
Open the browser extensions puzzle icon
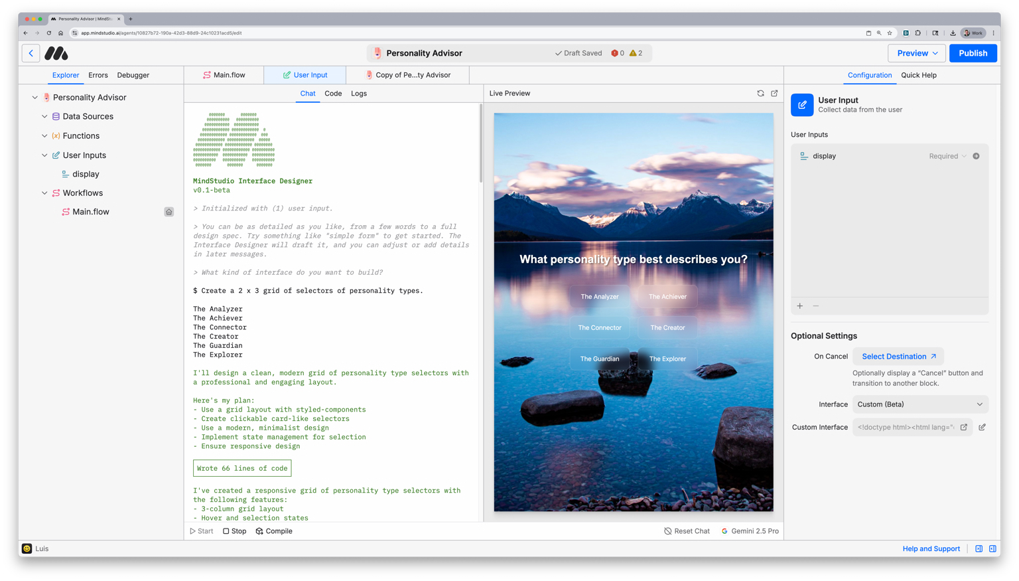pyautogui.click(x=918, y=33)
